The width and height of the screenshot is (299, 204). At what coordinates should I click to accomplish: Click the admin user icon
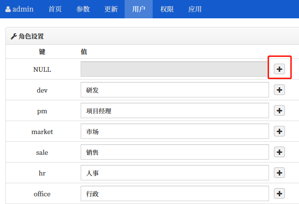8,9
